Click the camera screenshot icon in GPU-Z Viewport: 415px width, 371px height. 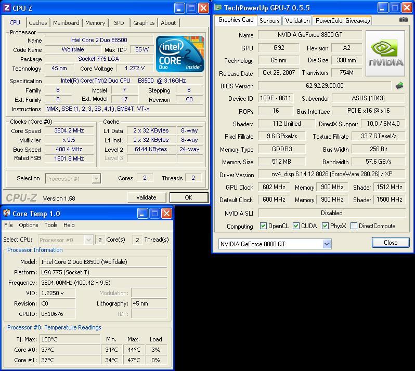click(403, 20)
